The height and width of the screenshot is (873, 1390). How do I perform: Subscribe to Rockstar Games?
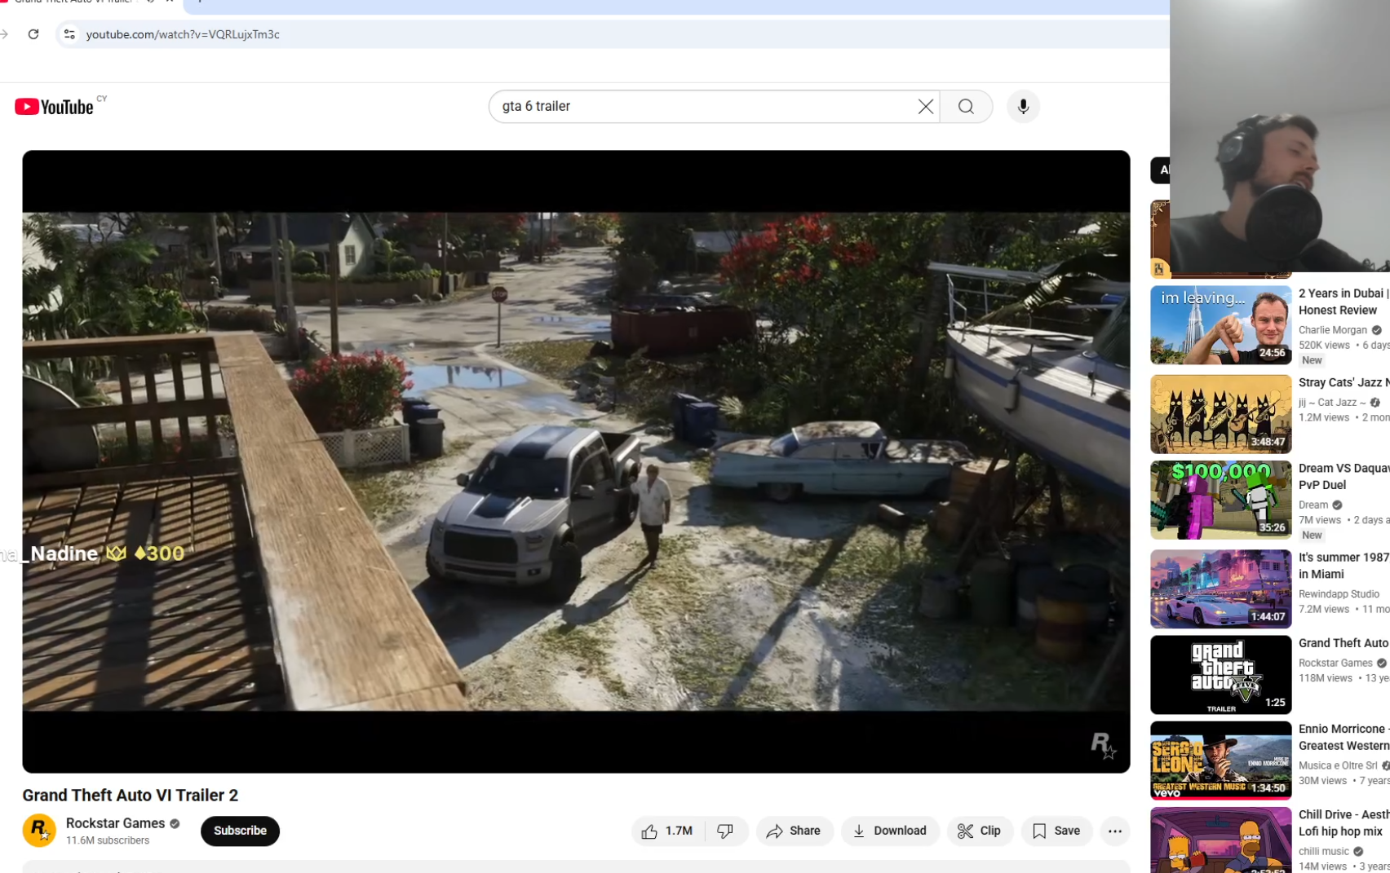[240, 831]
